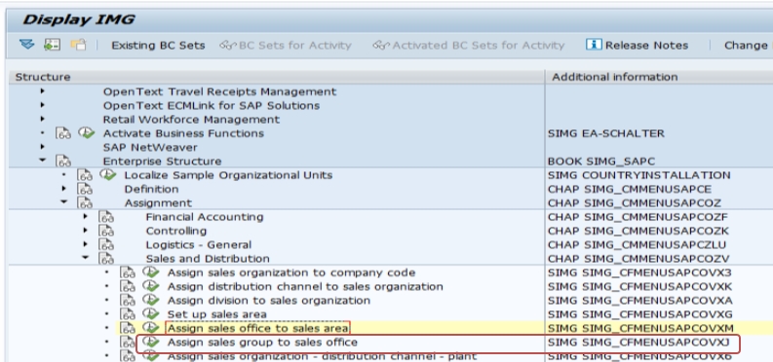
Task: Click the CHAP SIMG_CMMENUSAPCE cell
Action: 630,189
